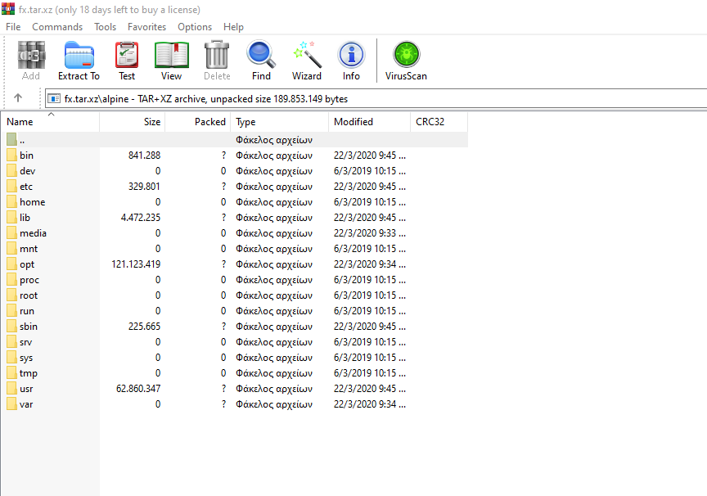Select the sbin folder name
Viewport: 707px width, 496px height.
tap(29, 327)
